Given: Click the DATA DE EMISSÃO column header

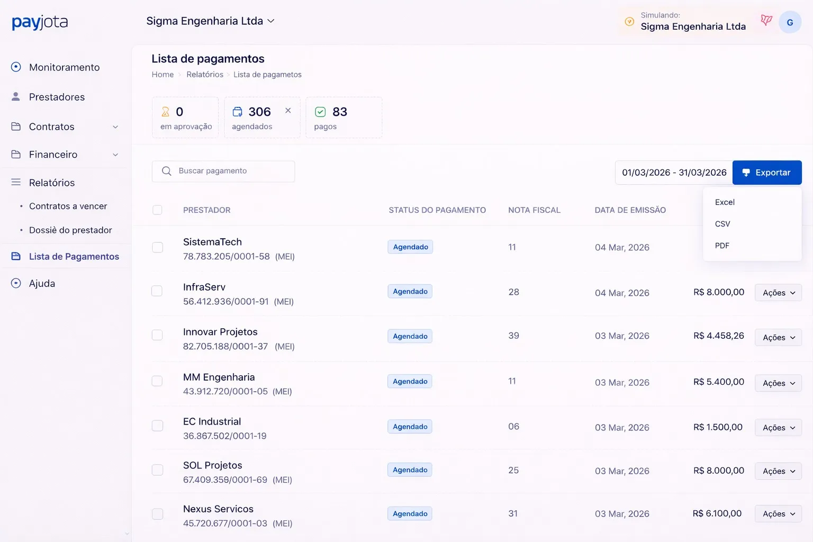Looking at the screenshot, I should coord(630,210).
